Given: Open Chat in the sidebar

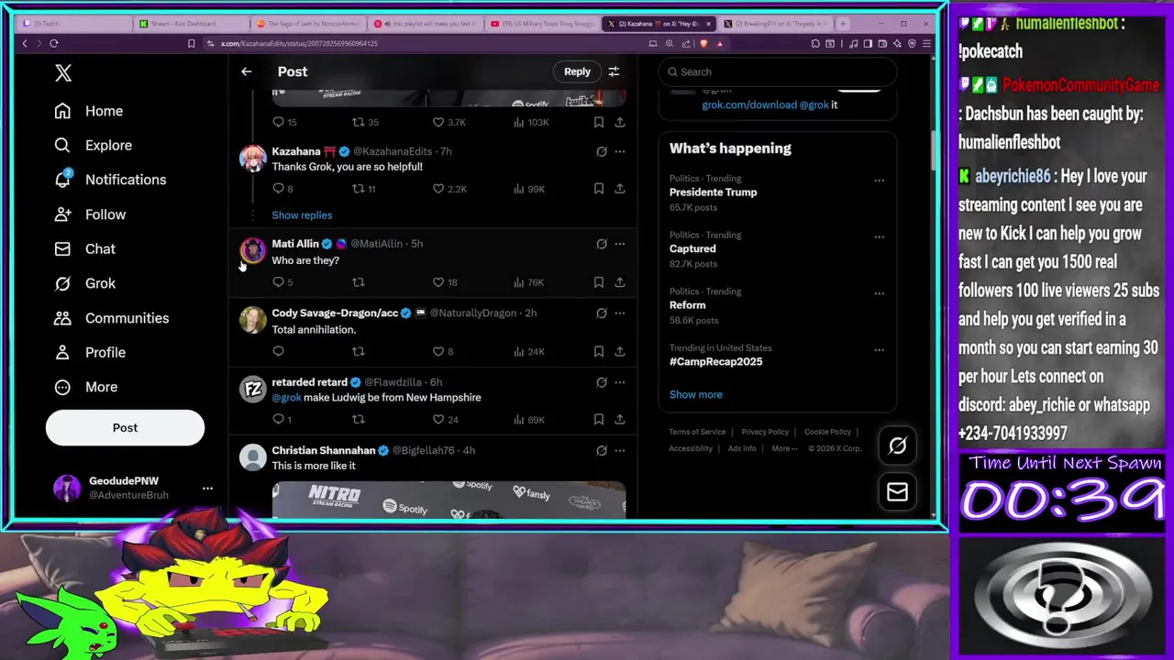Looking at the screenshot, I should pyautogui.click(x=84, y=248).
